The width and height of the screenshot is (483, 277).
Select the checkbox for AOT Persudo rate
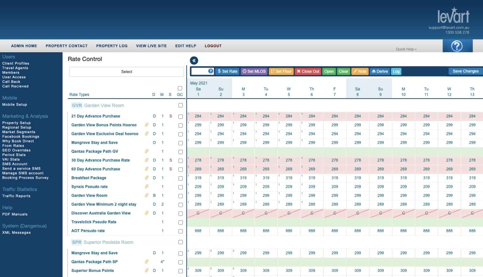point(181,231)
